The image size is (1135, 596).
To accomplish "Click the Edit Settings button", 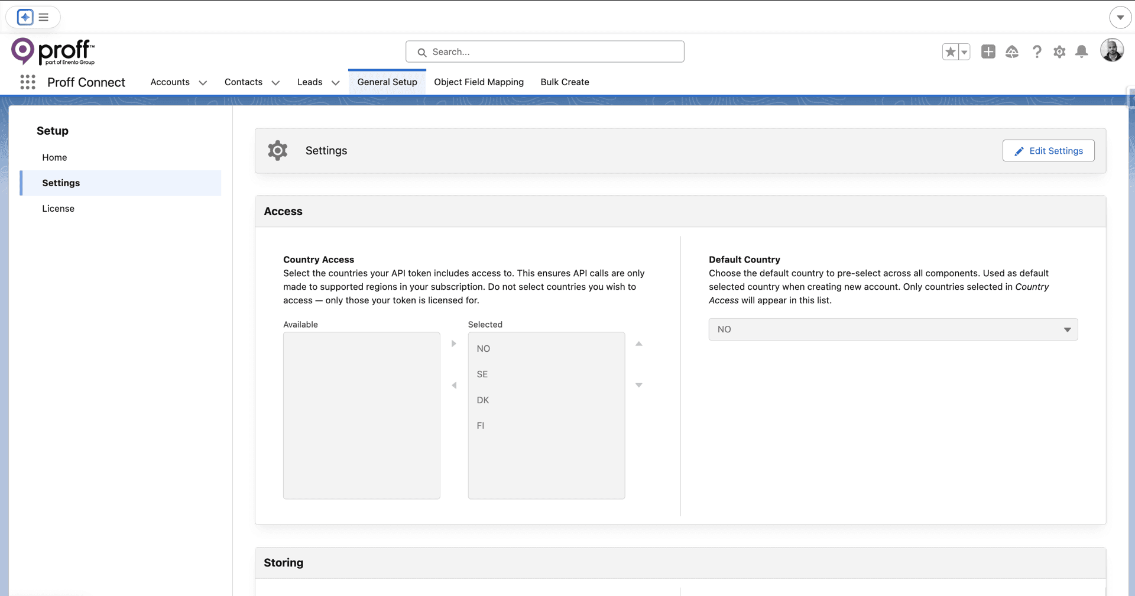I will (x=1048, y=151).
